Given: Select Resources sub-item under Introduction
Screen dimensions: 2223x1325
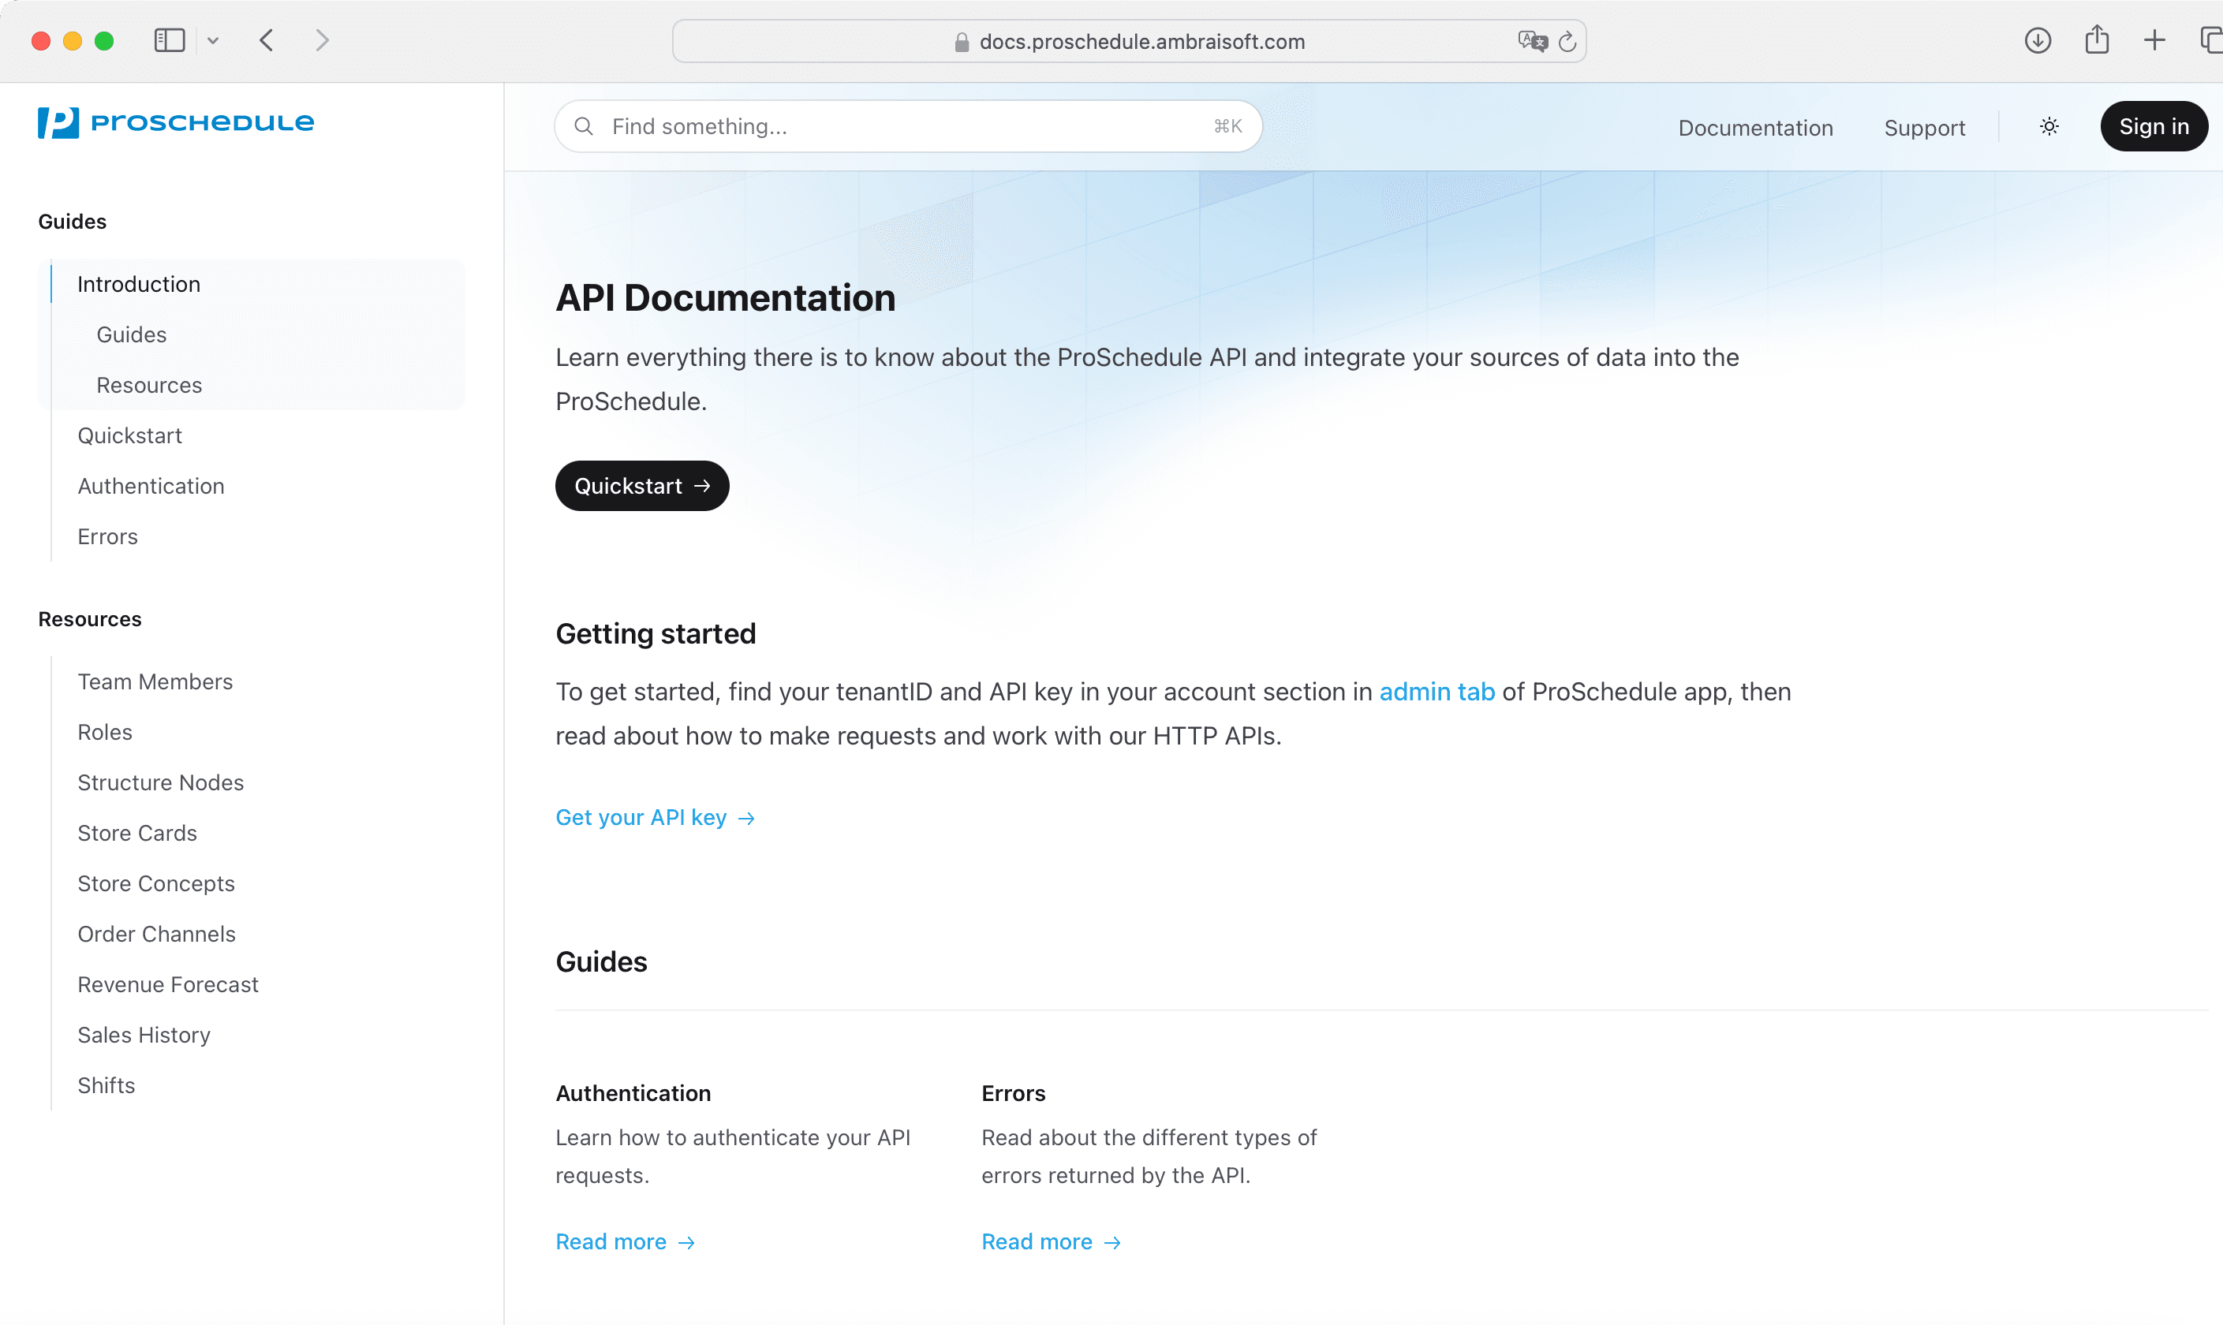Looking at the screenshot, I should (149, 385).
